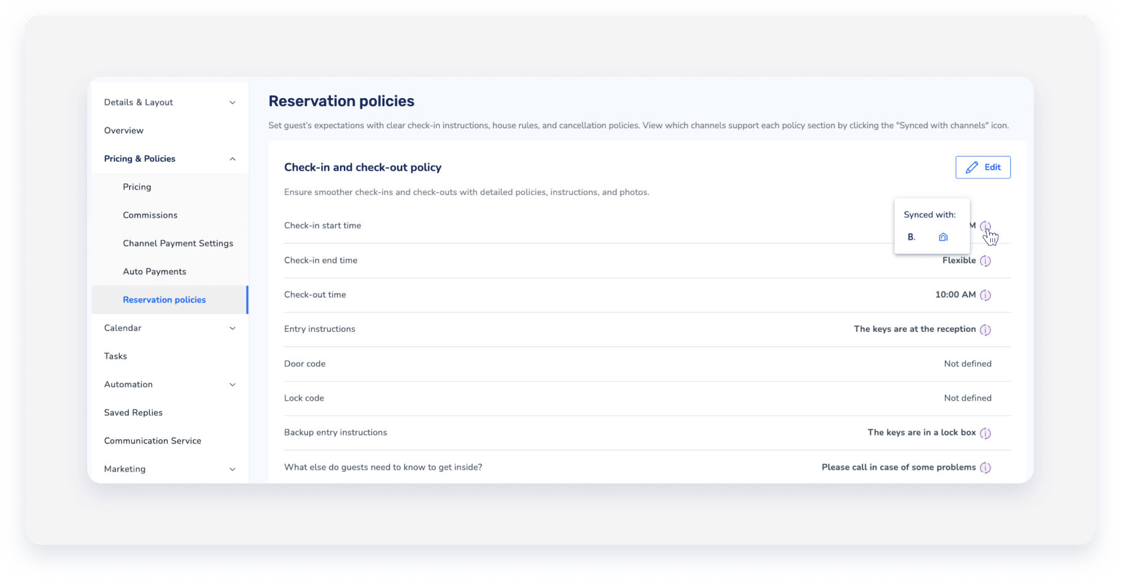The image size is (1121, 581).
Task: Click synced icon for Check-in start time
Action: 985,226
